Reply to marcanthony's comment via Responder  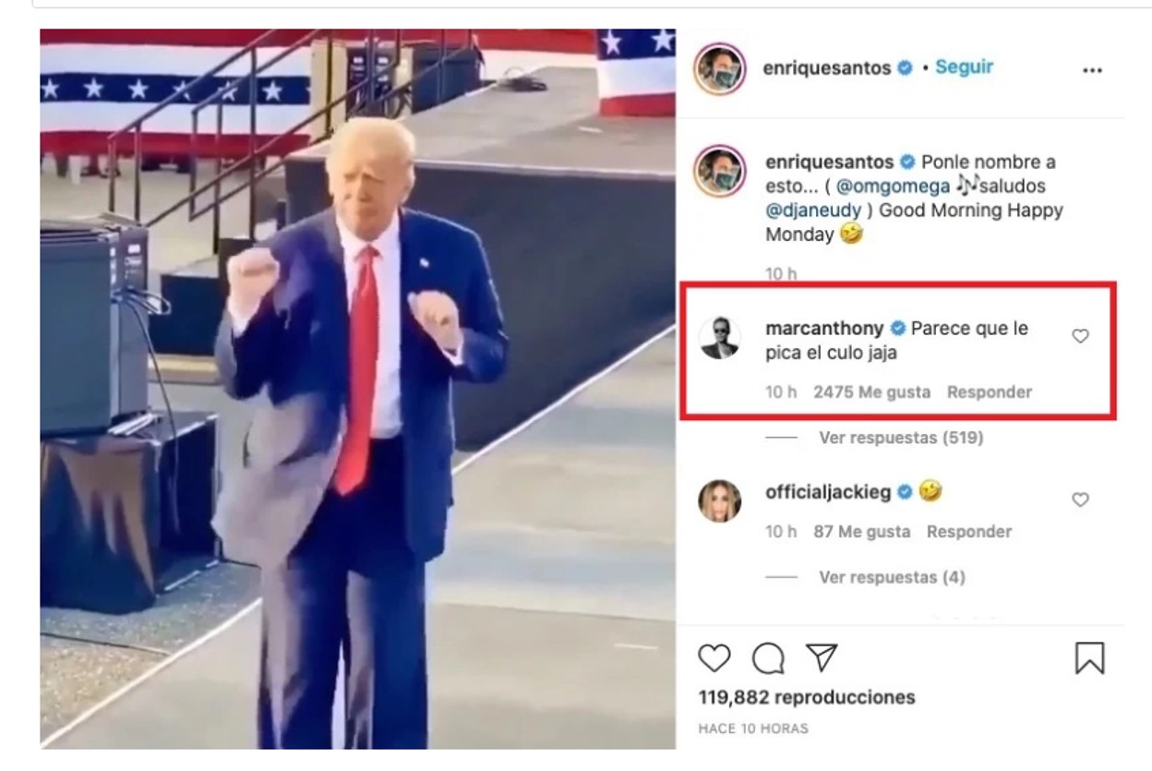point(990,392)
